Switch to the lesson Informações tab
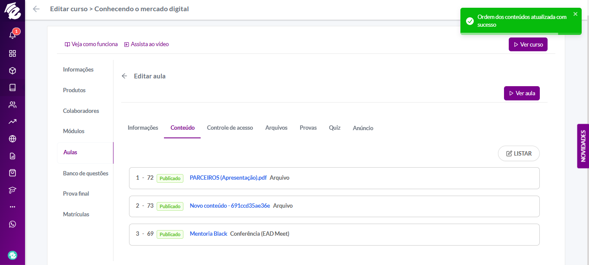 143,128
